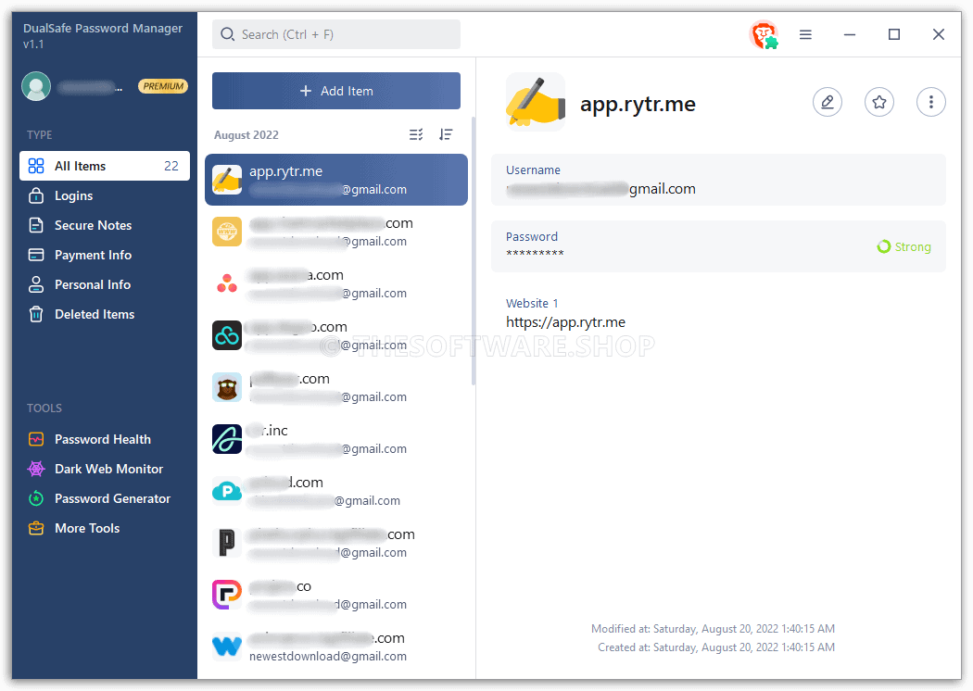973x691 pixels.
Task: Open the three-dot more options menu
Action: [930, 102]
